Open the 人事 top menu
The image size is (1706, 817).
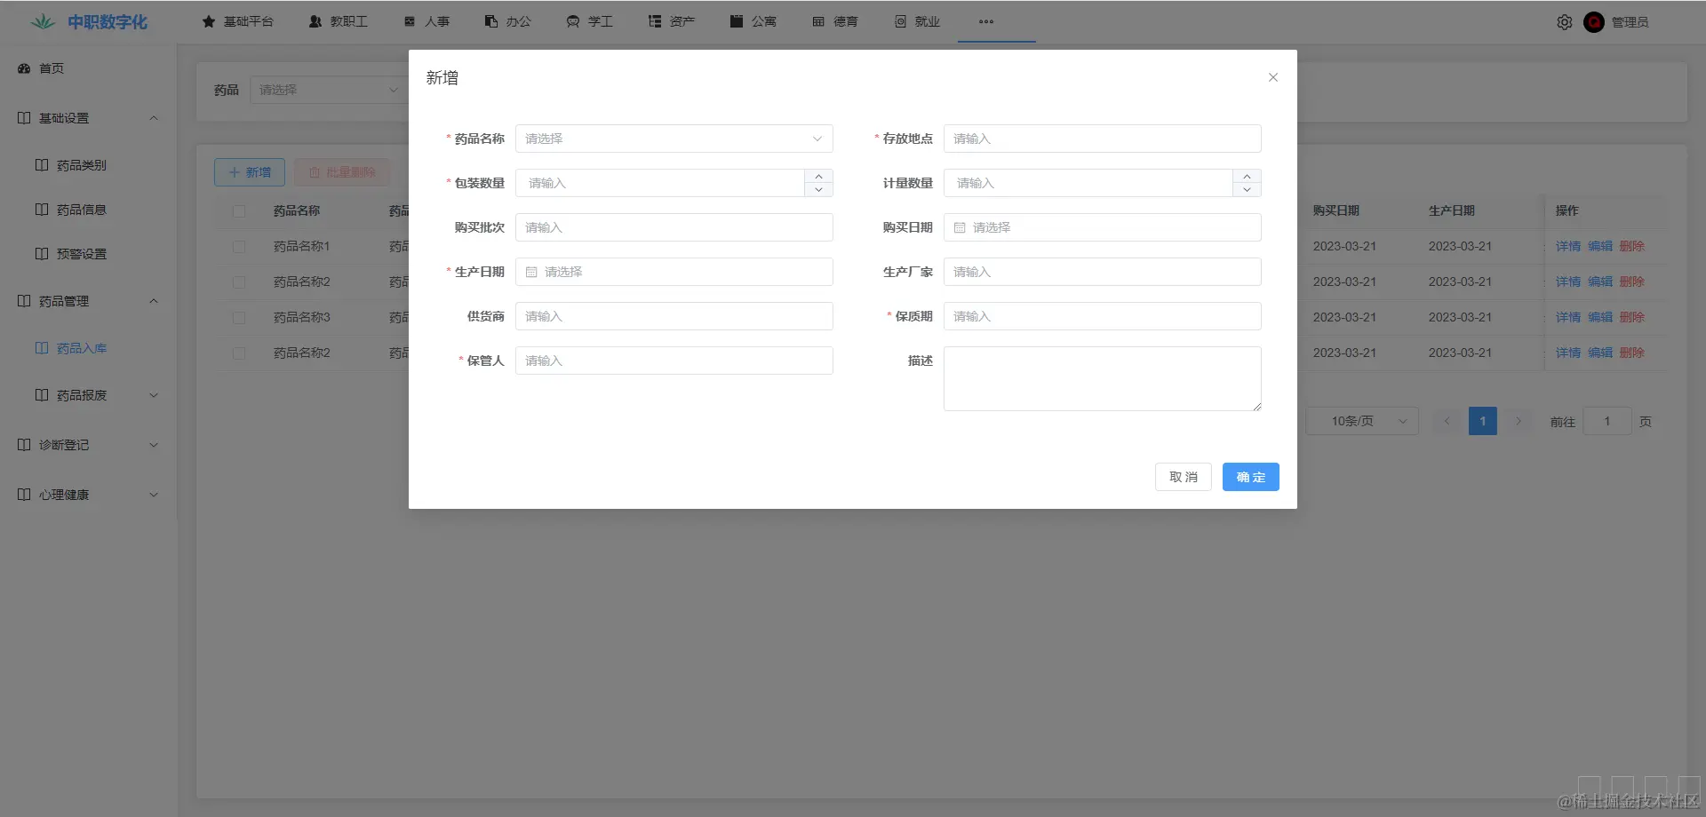(426, 21)
